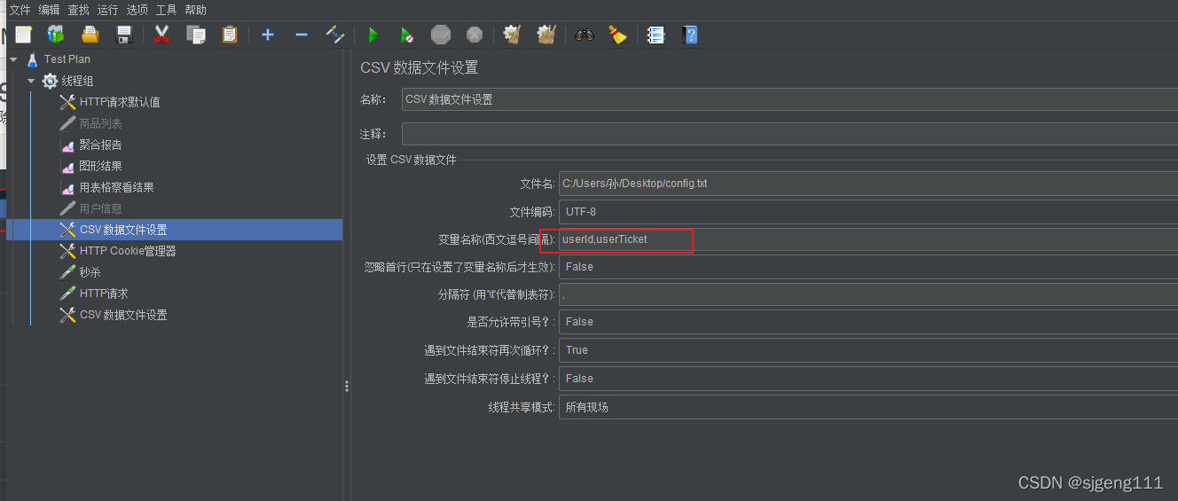Select the 线程组 thread group node
The width and height of the screenshot is (1178, 501).
click(77, 81)
